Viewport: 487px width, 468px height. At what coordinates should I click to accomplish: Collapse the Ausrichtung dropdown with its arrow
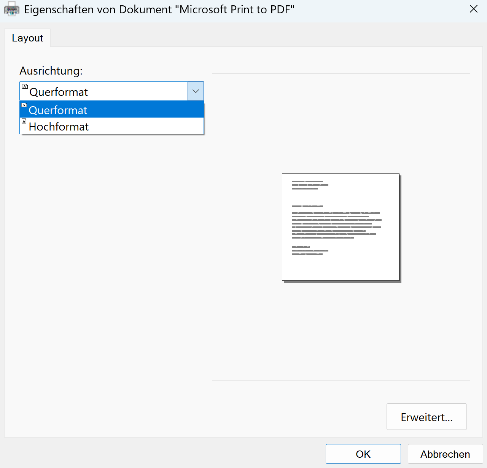[196, 91]
